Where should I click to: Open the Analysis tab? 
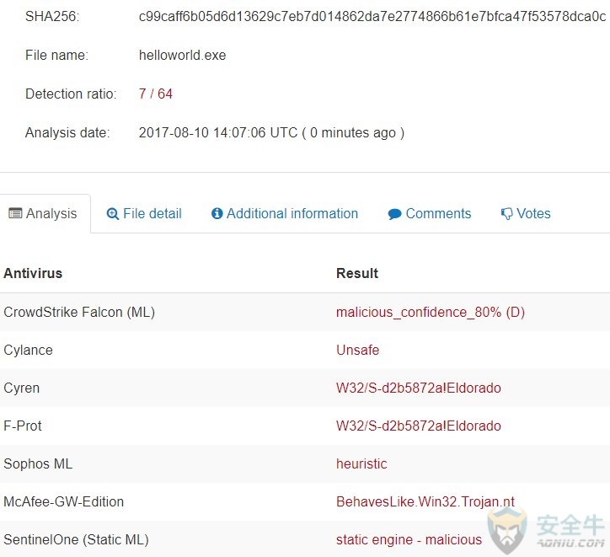click(x=45, y=213)
